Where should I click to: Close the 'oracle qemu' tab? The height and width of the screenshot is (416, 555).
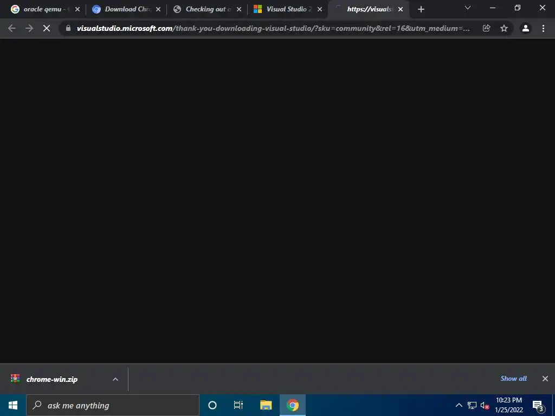point(78,10)
